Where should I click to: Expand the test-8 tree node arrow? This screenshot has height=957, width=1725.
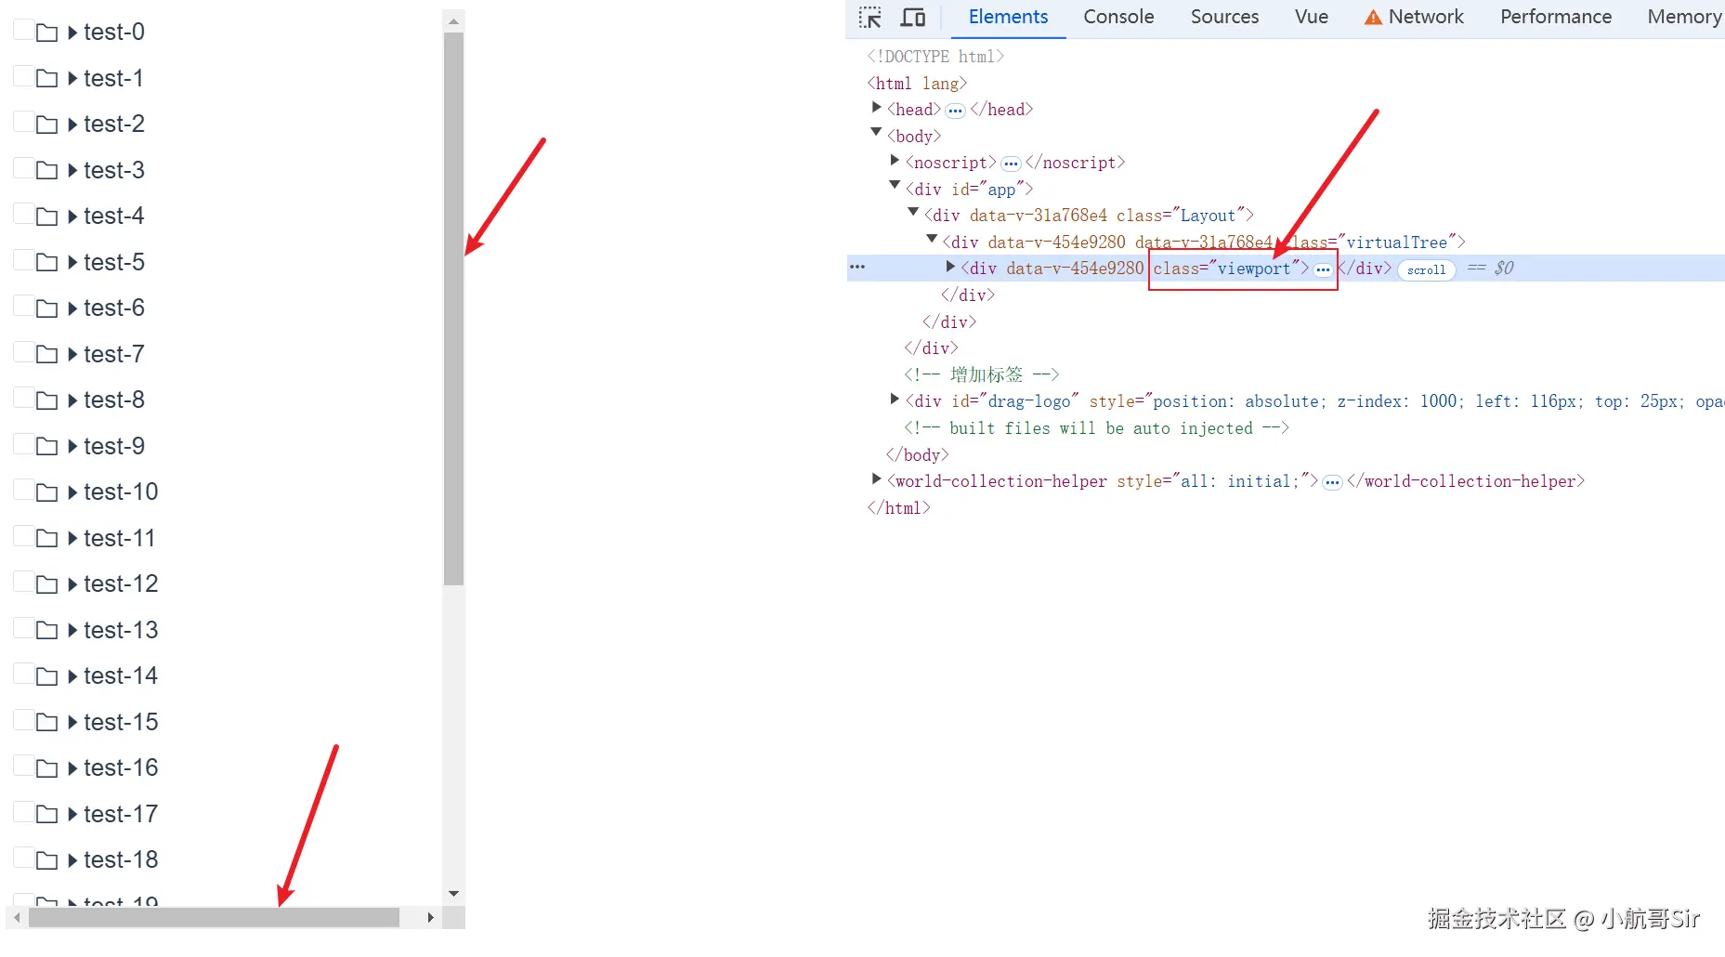point(72,400)
